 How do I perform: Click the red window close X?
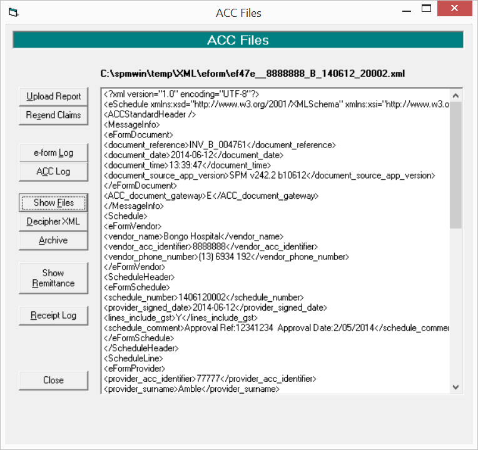coord(454,8)
